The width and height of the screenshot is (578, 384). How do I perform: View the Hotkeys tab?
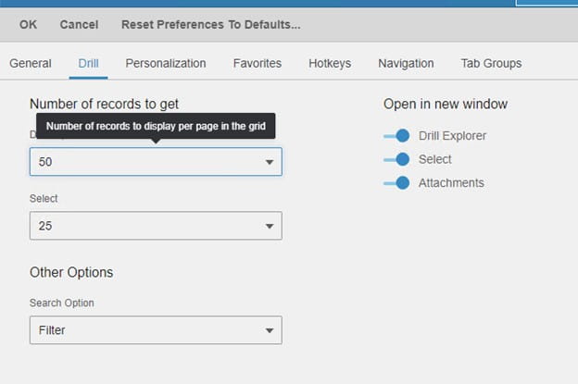point(330,63)
